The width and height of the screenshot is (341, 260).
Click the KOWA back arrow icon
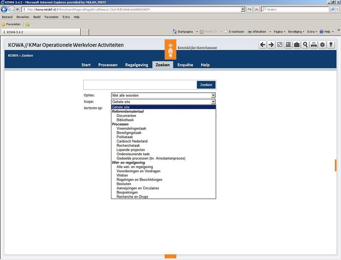[262, 45]
